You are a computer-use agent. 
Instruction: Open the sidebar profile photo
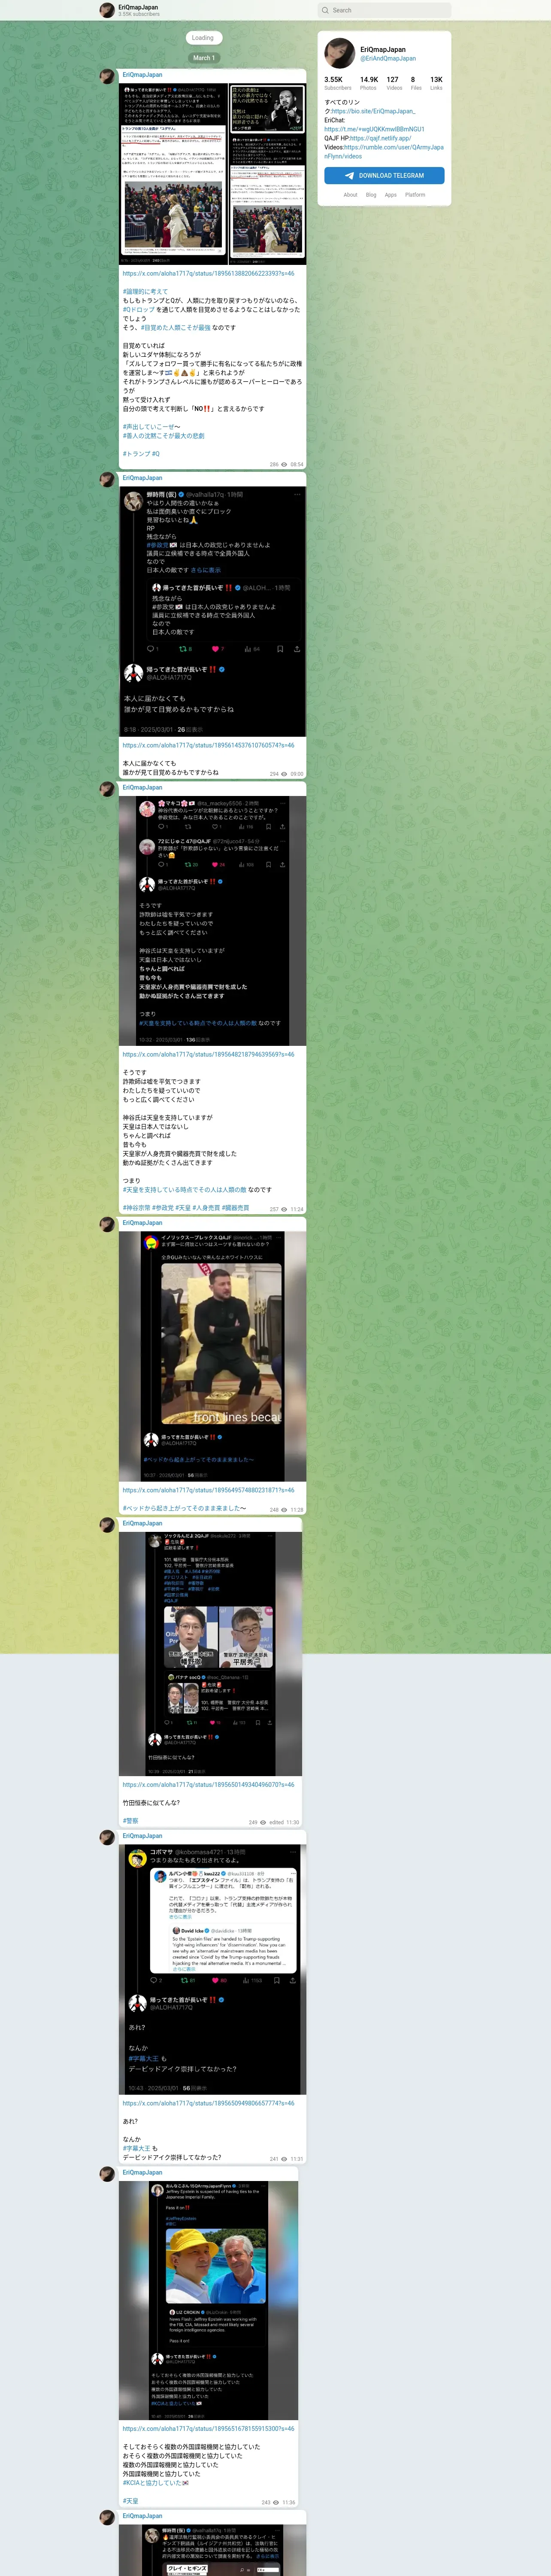[340, 53]
